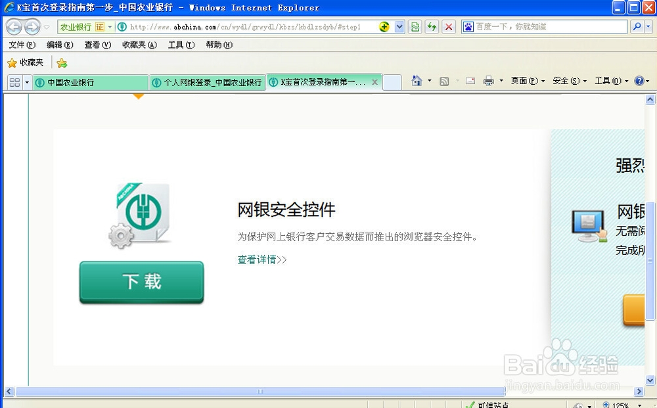Open a new blank tab
Image resolution: width=657 pixels, height=408 pixels.
392,83
